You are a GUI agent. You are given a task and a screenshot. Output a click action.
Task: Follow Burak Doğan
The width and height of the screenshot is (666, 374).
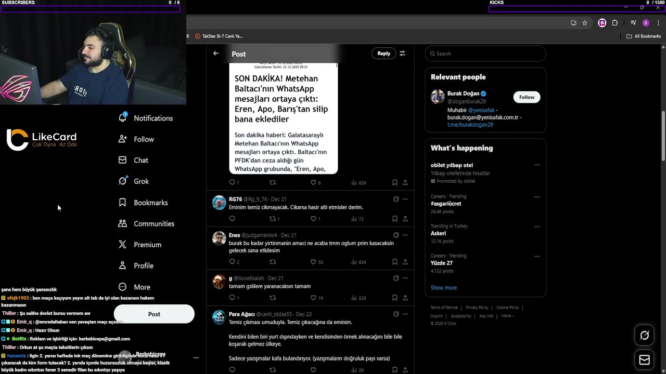pyautogui.click(x=527, y=97)
